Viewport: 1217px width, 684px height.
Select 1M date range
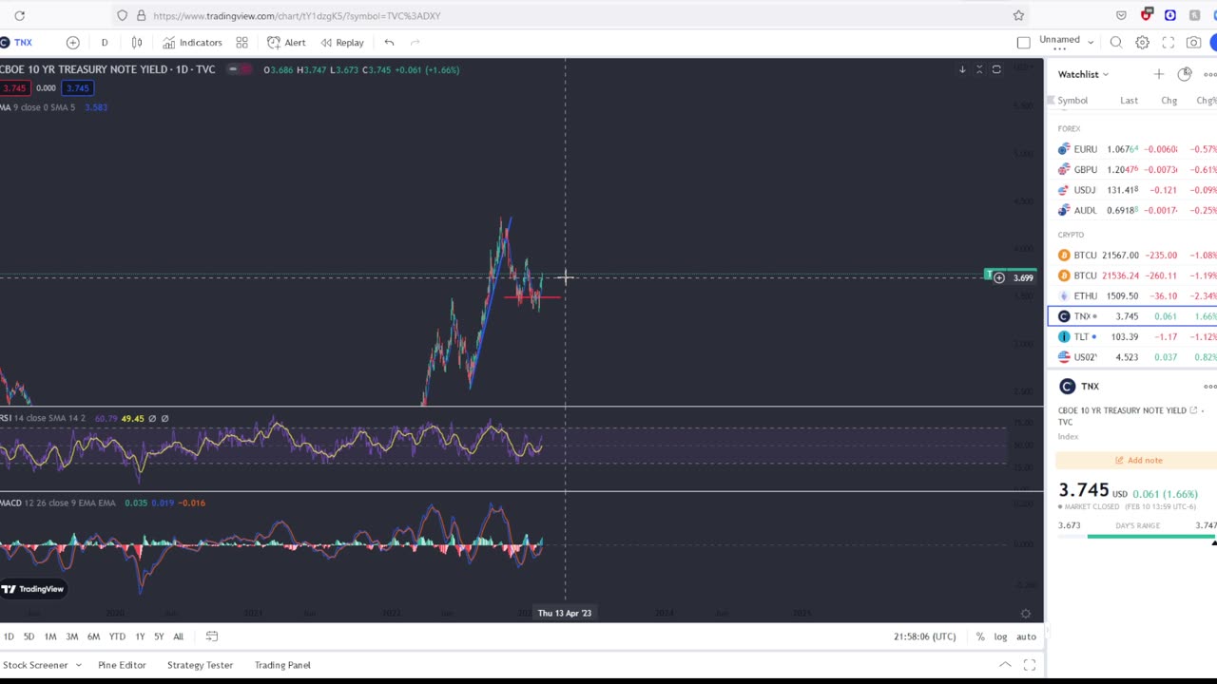50,636
